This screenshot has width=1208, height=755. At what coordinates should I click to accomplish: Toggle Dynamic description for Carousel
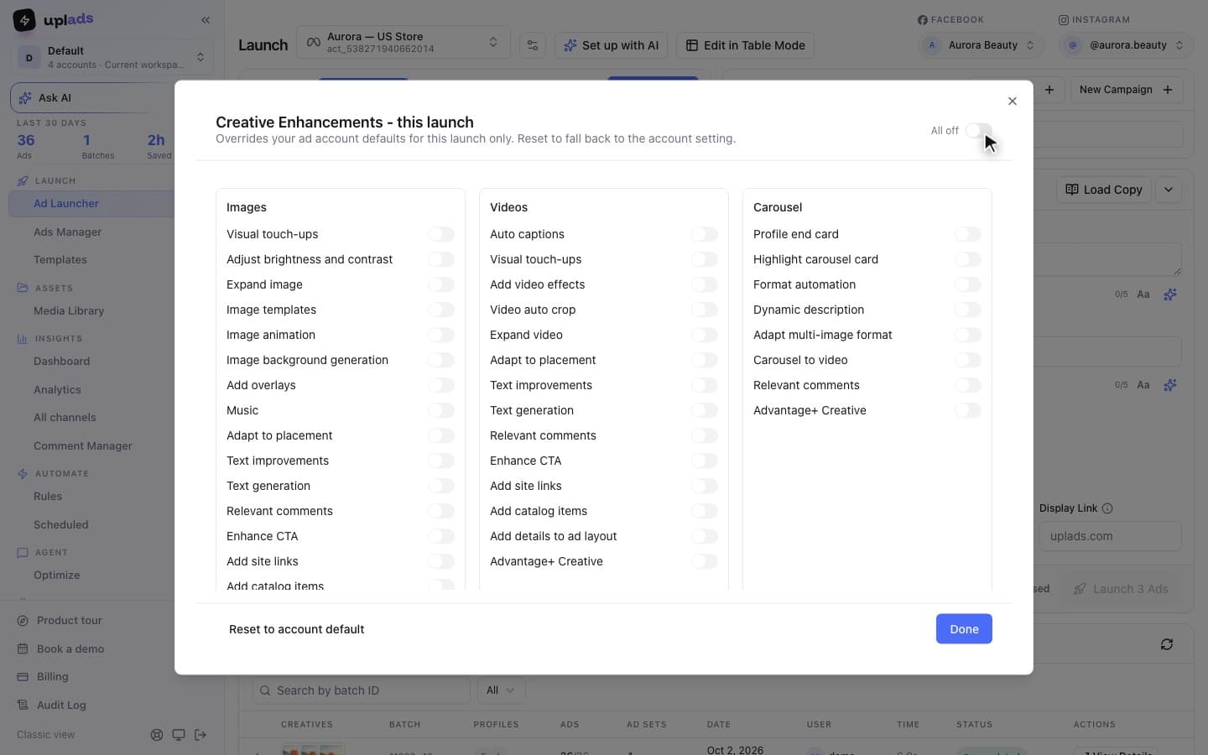coord(968,310)
